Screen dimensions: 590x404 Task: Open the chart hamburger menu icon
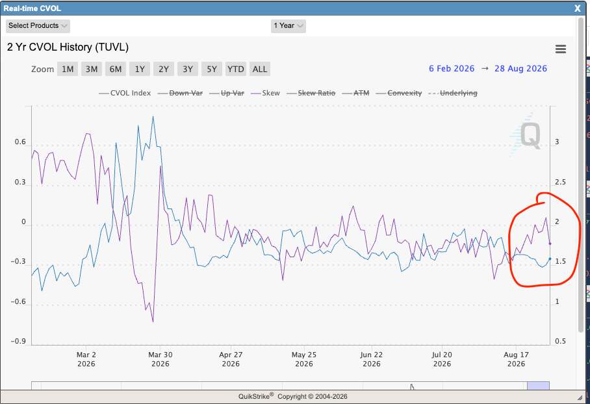(561, 49)
